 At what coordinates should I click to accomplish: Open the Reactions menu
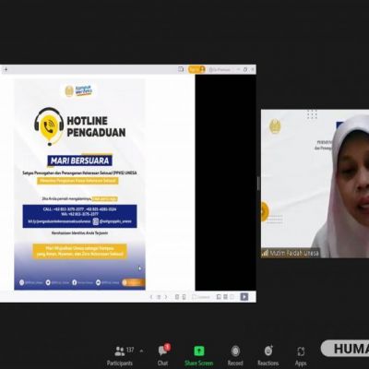coord(268,356)
